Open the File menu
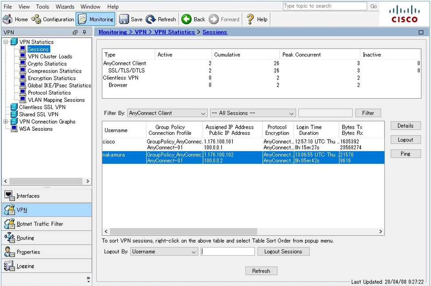 point(8,7)
